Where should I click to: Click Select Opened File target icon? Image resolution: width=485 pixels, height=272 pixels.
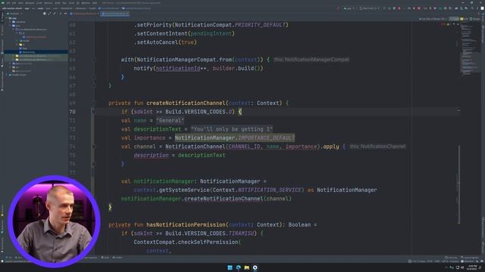click(45, 14)
